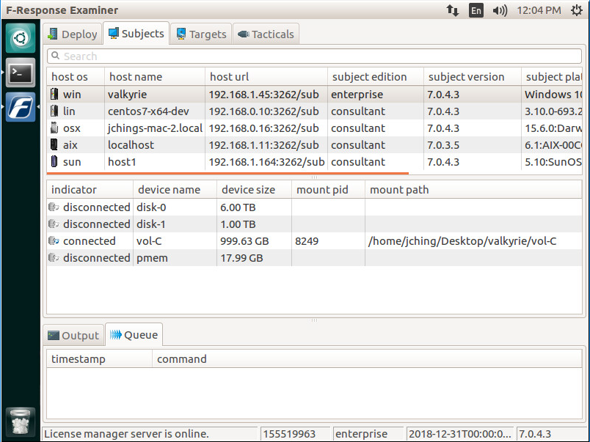Viewport: 590px width, 442px height.
Task: Click the osx host icon for jchings-mac-2.local
Action: [x=54, y=128]
